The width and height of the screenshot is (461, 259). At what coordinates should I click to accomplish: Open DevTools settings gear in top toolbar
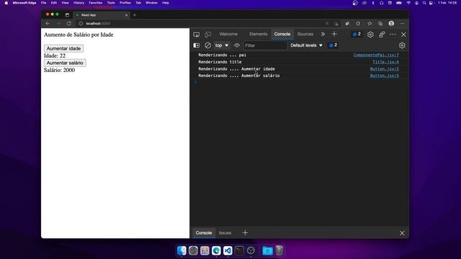[370, 35]
